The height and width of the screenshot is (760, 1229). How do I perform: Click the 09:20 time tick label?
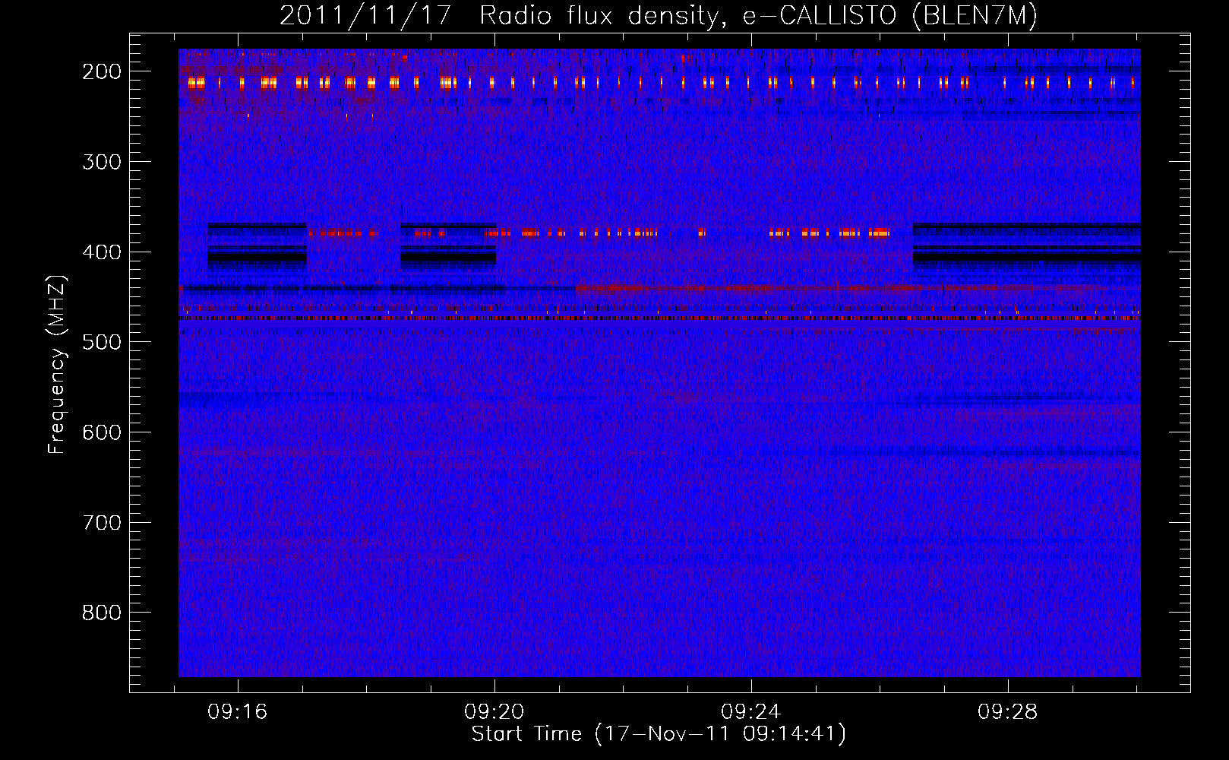point(494,712)
